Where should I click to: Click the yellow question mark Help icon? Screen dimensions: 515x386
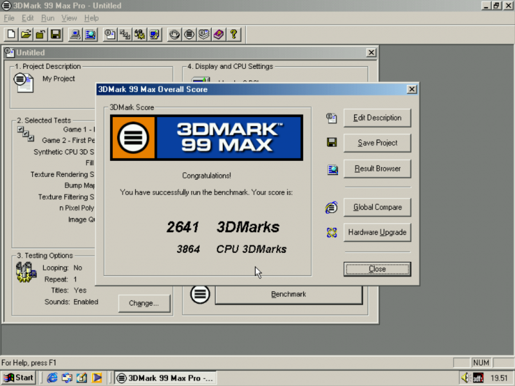click(234, 34)
